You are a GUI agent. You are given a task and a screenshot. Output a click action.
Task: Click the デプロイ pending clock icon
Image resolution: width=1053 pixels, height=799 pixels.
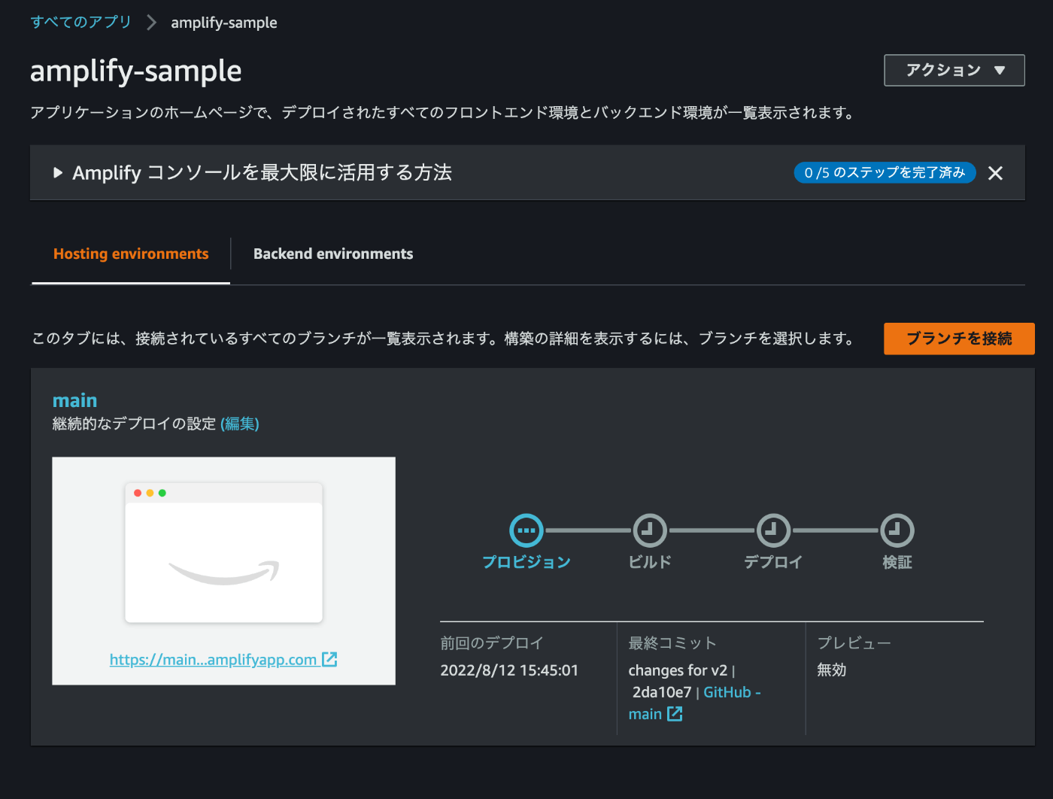tap(773, 530)
